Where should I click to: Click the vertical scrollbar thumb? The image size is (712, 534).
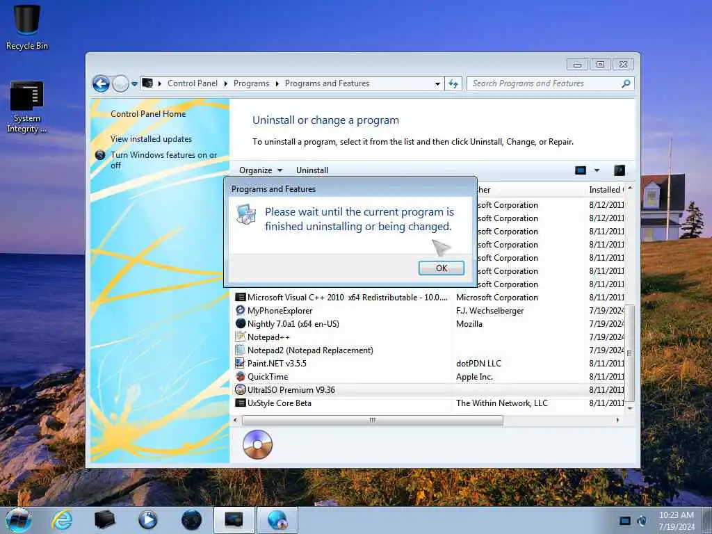pyautogui.click(x=629, y=353)
